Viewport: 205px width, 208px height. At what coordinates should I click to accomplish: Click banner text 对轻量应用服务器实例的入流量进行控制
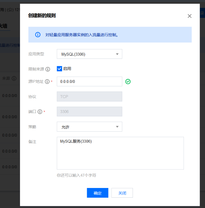[x=82, y=35]
